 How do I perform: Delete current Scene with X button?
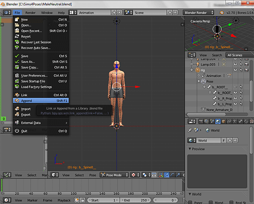(x=175, y=12)
